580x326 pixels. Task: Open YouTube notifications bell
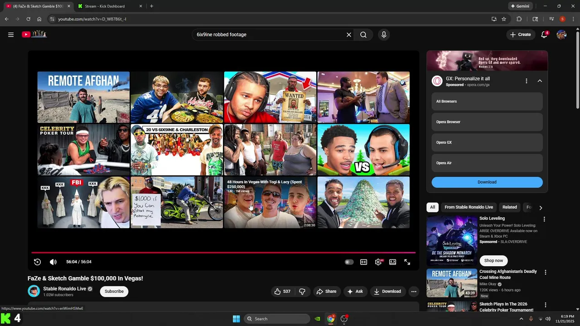[544, 34]
